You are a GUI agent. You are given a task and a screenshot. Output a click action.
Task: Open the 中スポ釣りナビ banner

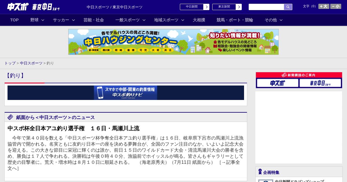[x=125, y=93]
